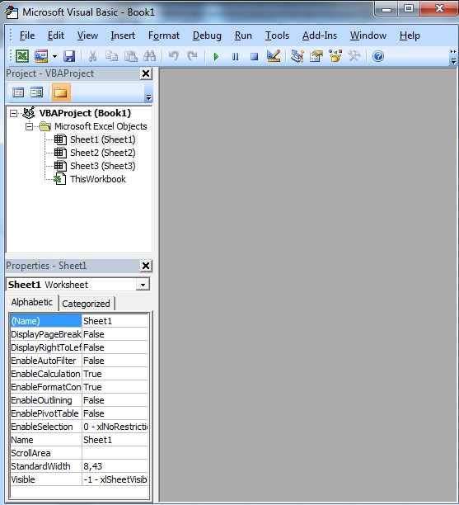Open the File menu
The height and width of the screenshot is (505, 459).
(27, 35)
